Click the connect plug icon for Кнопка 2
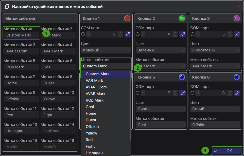This screenshot has width=244, height=156. point(182,34)
